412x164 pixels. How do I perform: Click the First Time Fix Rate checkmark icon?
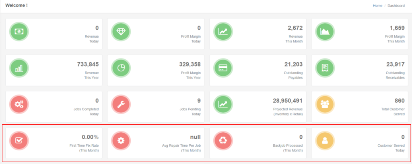point(19,141)
